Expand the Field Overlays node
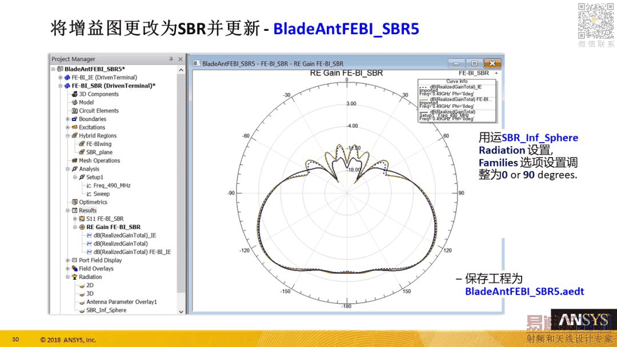This screenshot has height=347, width=617. 67,268
